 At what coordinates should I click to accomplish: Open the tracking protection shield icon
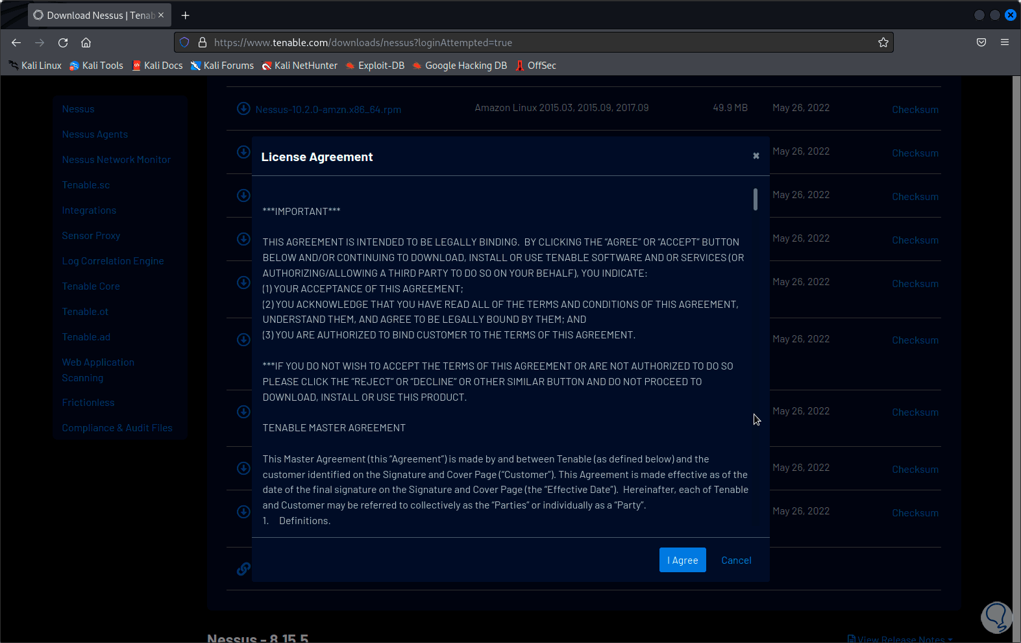(184, 42)
